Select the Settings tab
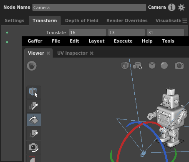 pyautogui.click(x=15, y=20)
